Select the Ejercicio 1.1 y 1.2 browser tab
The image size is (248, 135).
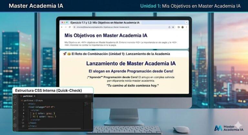[x=105, y=23]
